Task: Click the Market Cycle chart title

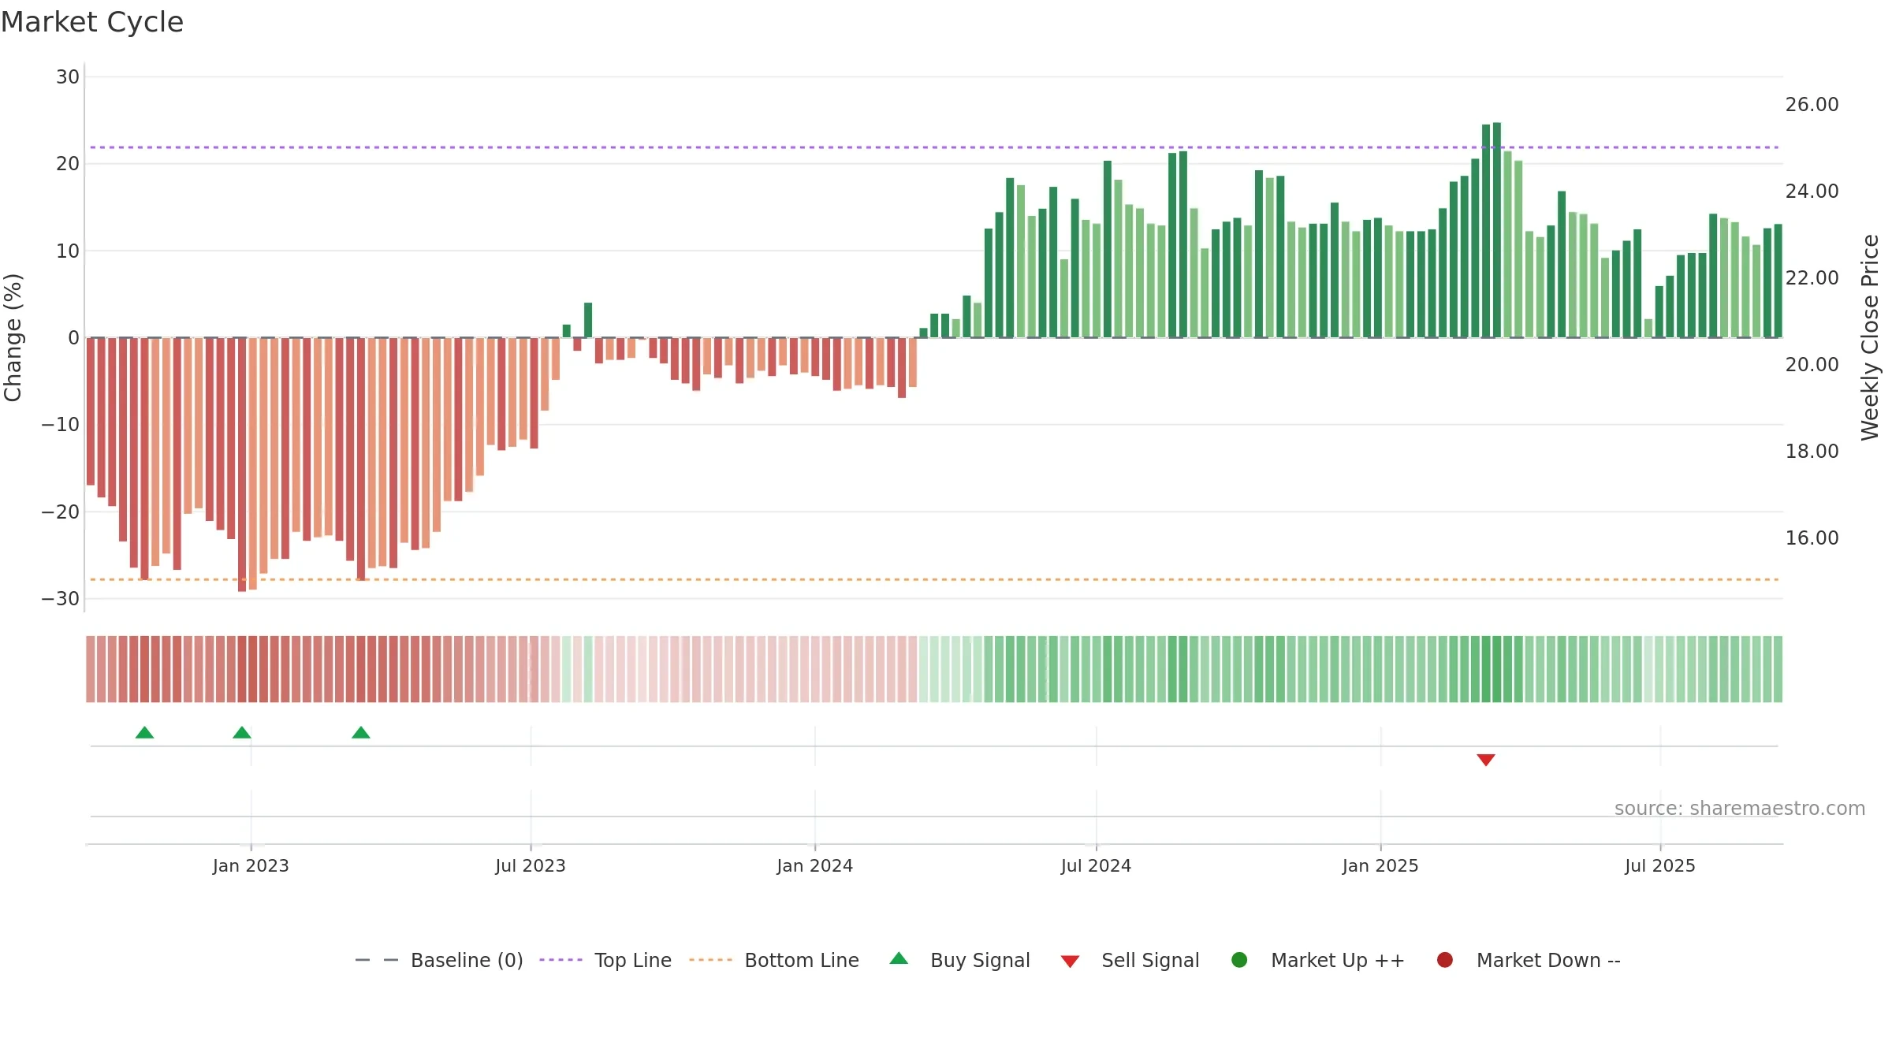Action: (x=92, y=22)
